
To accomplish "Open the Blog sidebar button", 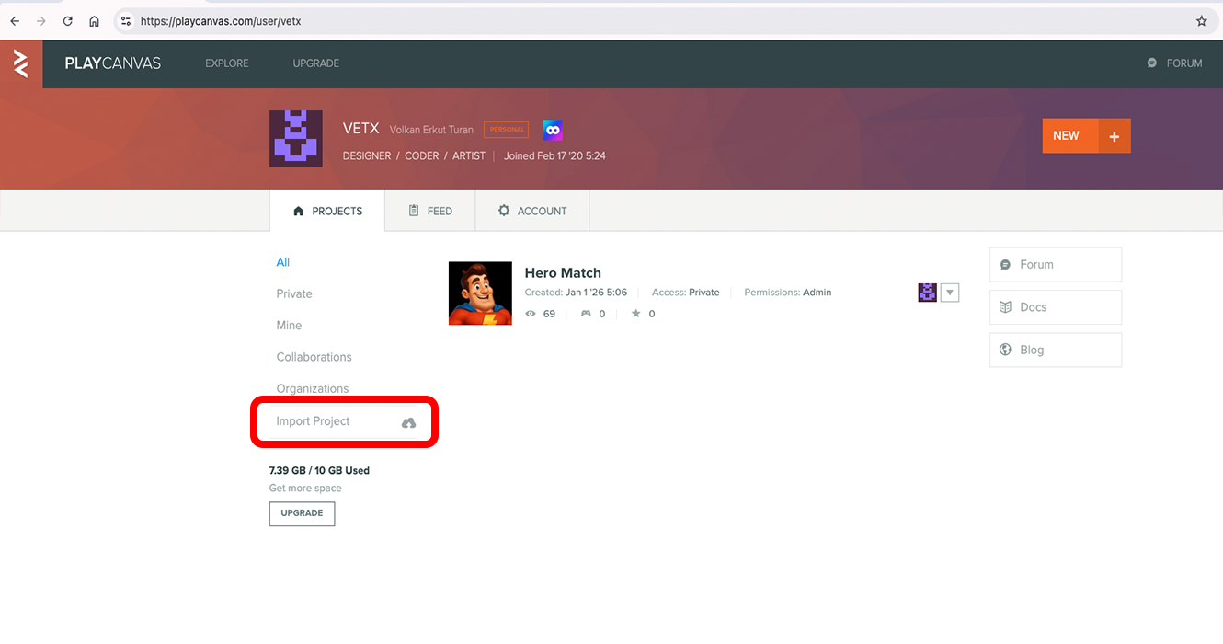I will [1056, 350].
